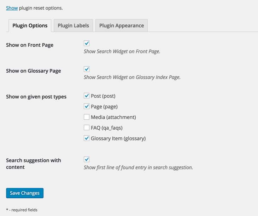258x216 pixels.
Task: Click the 'Page (page)' label text
Action: [x=104, y=107]
